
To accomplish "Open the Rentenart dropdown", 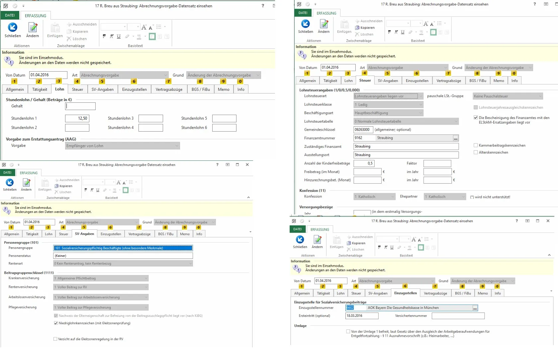I will [x=190, y=263].
